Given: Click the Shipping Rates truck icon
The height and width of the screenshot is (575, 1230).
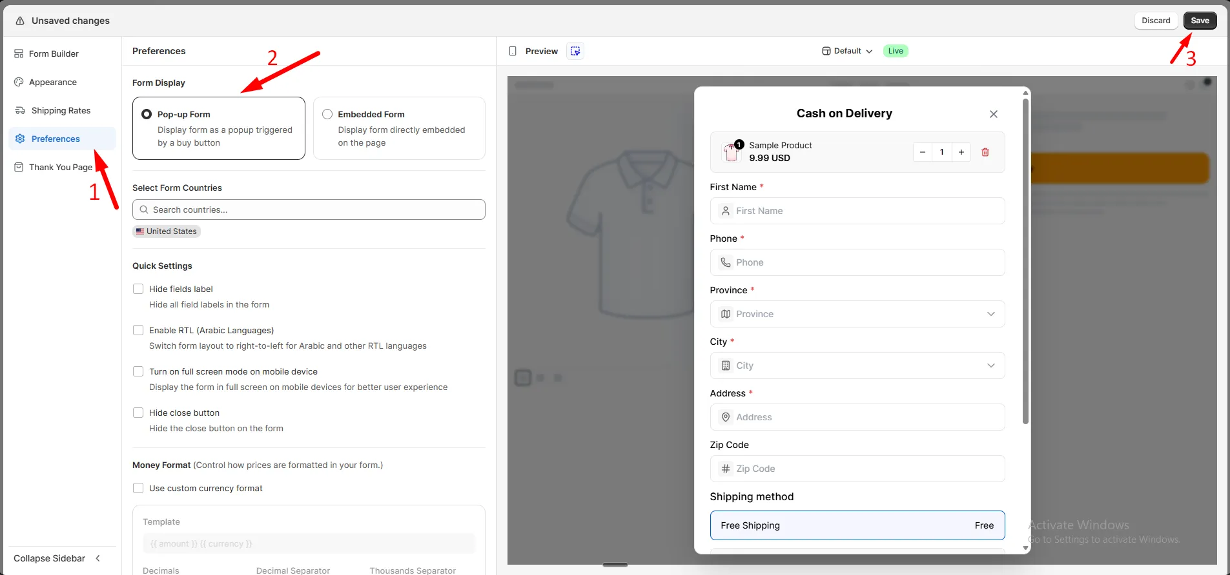Looking at the screenshot, I should [20, 110].
